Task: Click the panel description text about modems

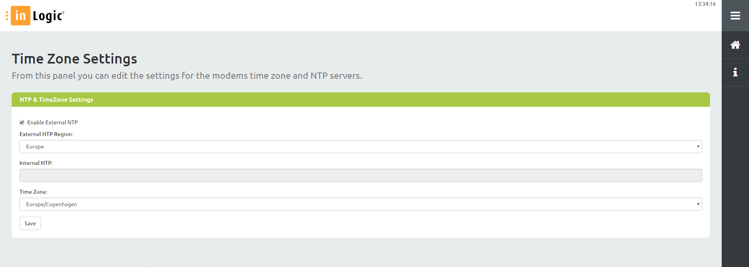Action: click(x=186, y=76)
